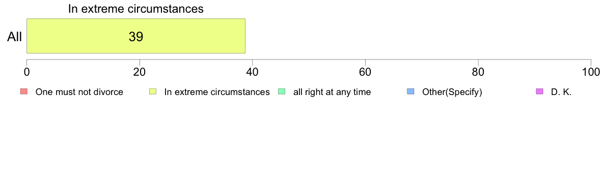Select the magenta 'D. K.' legend swatch

(x=539, y=91)
